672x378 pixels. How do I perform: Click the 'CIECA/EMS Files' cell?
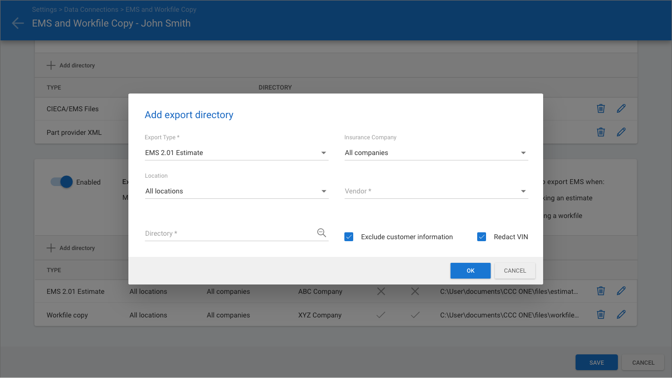pyautogui.click(x=73, y=109)
